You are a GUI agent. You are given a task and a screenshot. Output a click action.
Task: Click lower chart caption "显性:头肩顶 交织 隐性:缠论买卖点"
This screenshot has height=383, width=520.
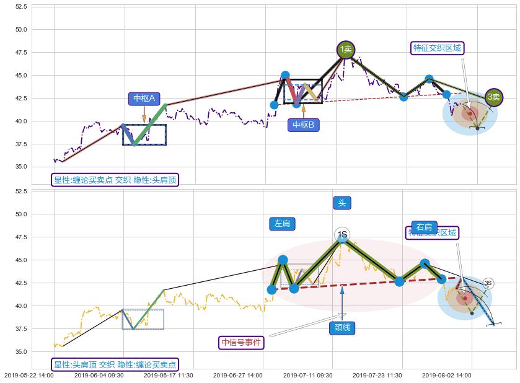tap(115, 364)
